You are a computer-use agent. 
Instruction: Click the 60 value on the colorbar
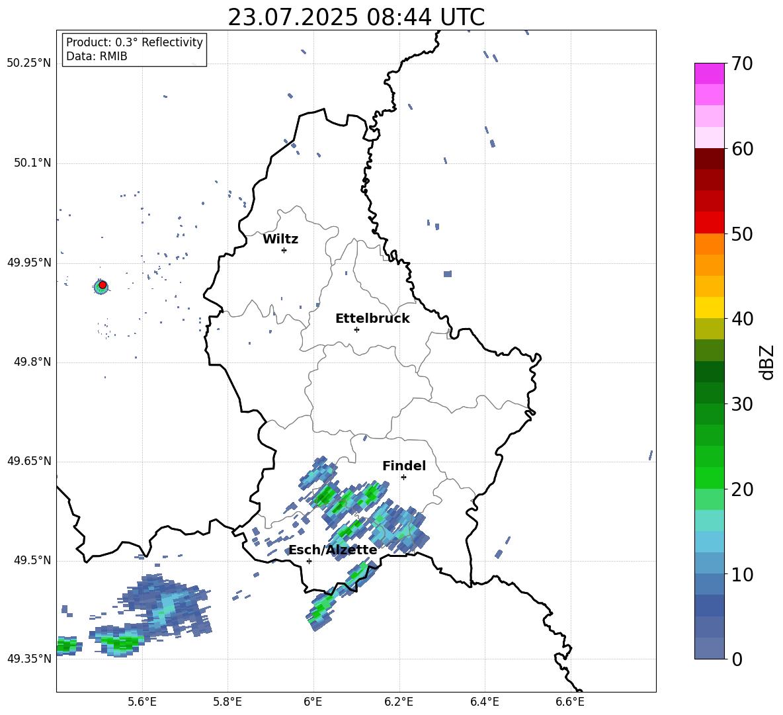(x=742, y=149)
